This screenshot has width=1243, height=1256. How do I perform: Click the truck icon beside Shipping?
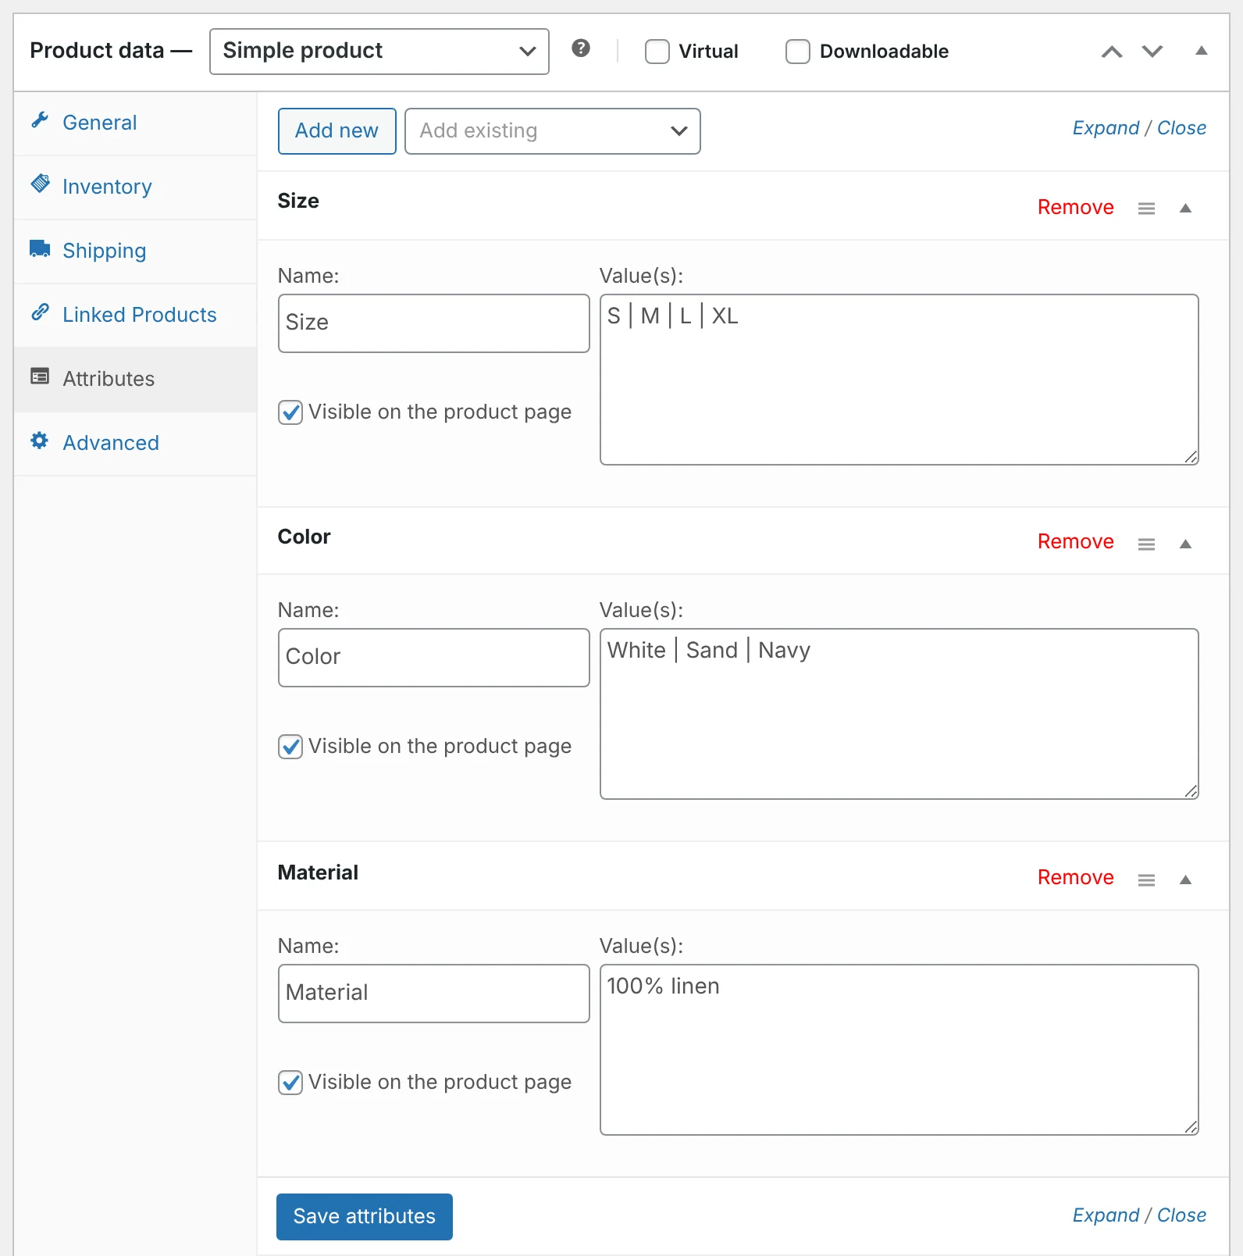(x=40, y=248)
